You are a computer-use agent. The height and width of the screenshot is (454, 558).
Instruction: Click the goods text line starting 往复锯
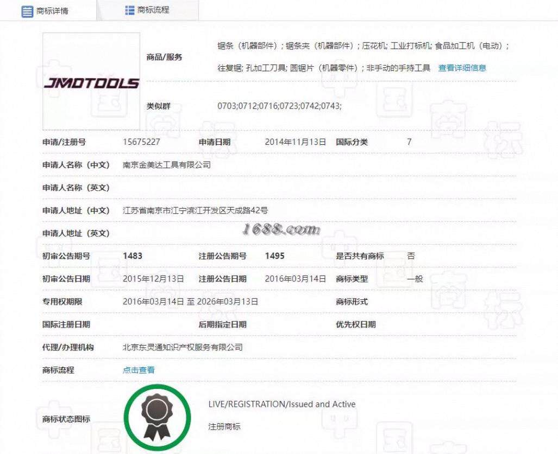point(324,68)
